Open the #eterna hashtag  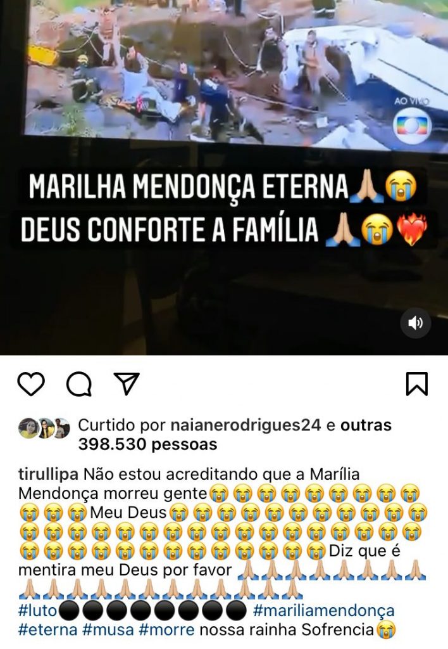click(x=48, y=629)
